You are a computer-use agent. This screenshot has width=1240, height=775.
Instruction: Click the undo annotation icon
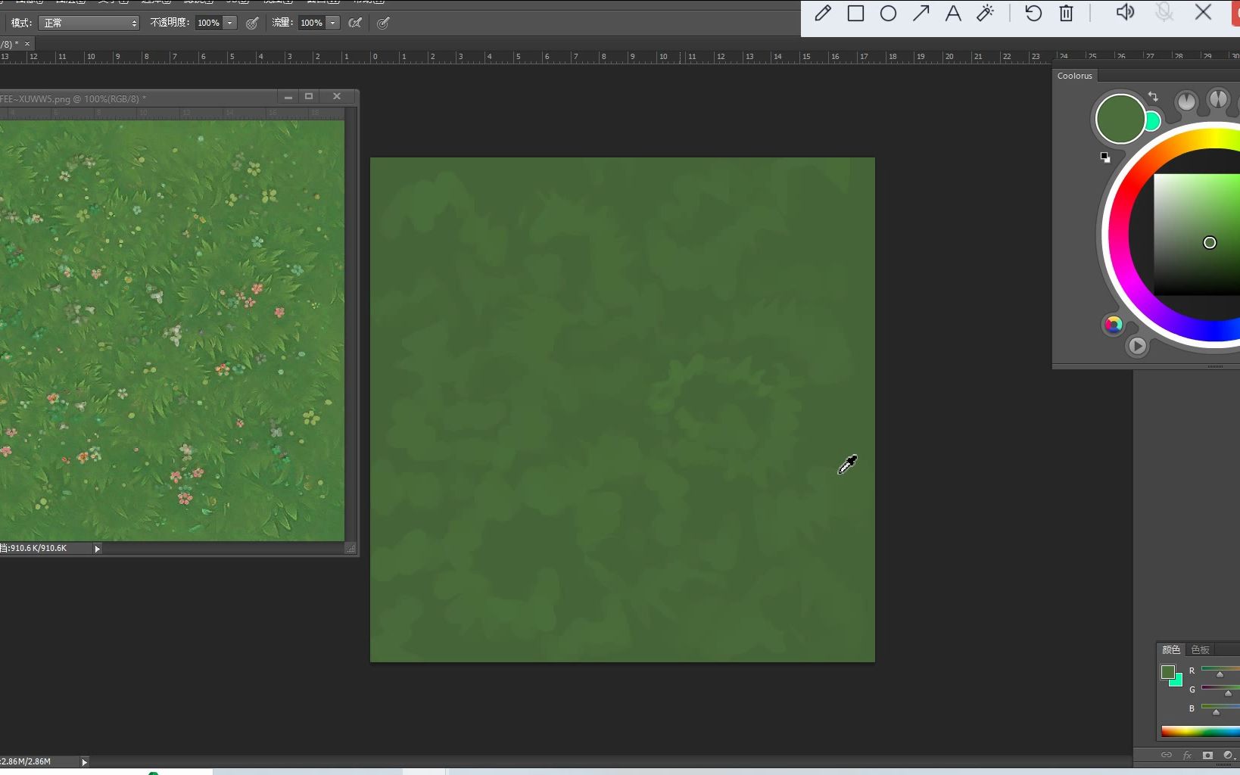point(1033,13)
